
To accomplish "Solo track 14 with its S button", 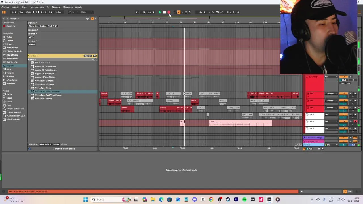I will coord(350,93).
